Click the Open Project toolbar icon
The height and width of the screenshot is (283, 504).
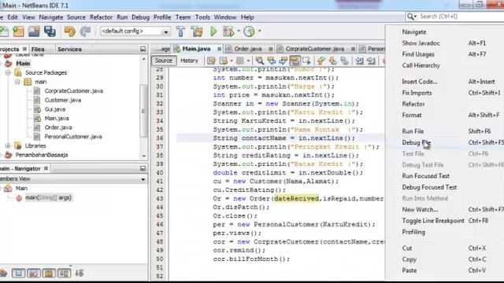(x=34, y=31)
